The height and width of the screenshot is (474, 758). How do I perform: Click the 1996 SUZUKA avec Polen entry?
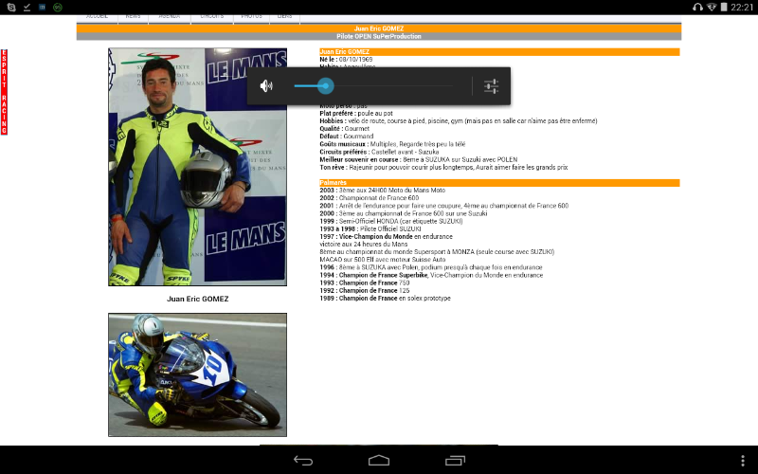point(431,267)
